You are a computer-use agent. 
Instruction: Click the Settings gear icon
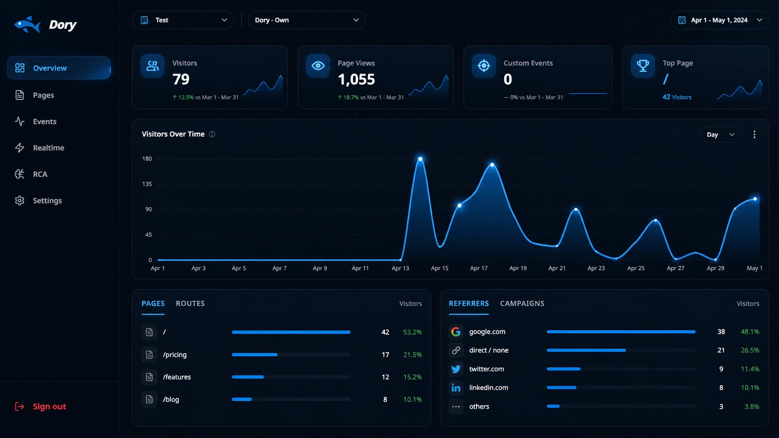click(x=20, y=201)
